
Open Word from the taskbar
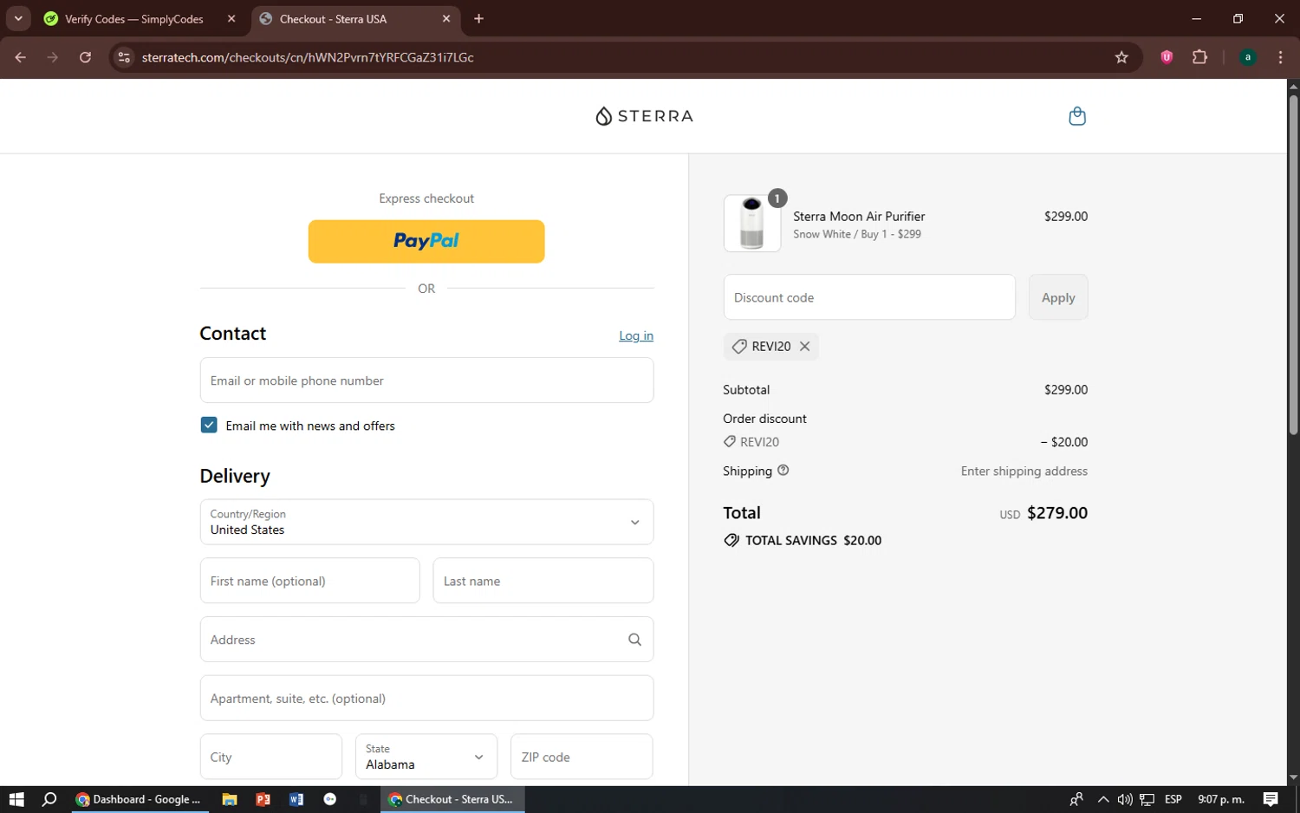[296, 799]
